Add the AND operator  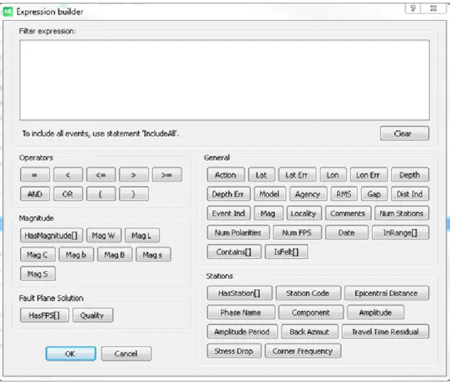point(35,194)
